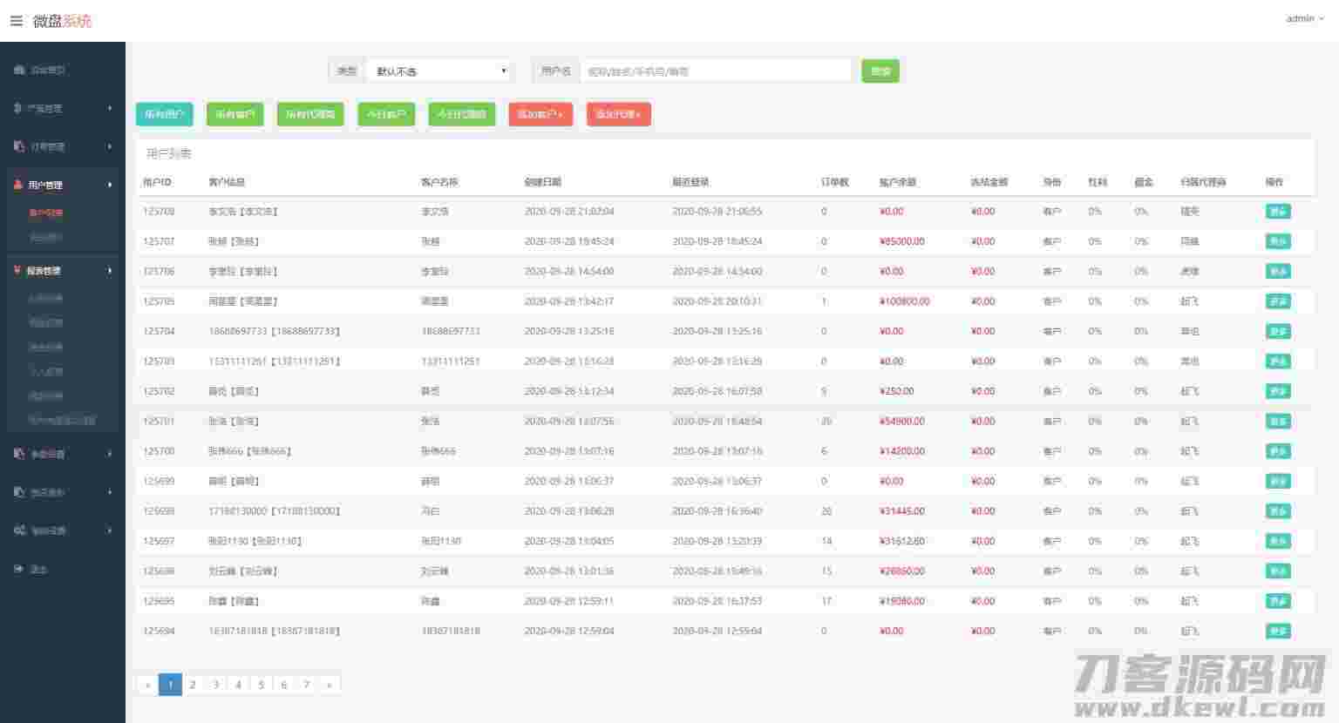This screenshot has height=723, width=1339.
Task: Click the 用户名 search input field
Action: coord(715,71)
